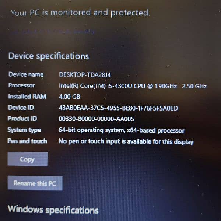
Task: Click the System type label
Action: tap(24, 130)
